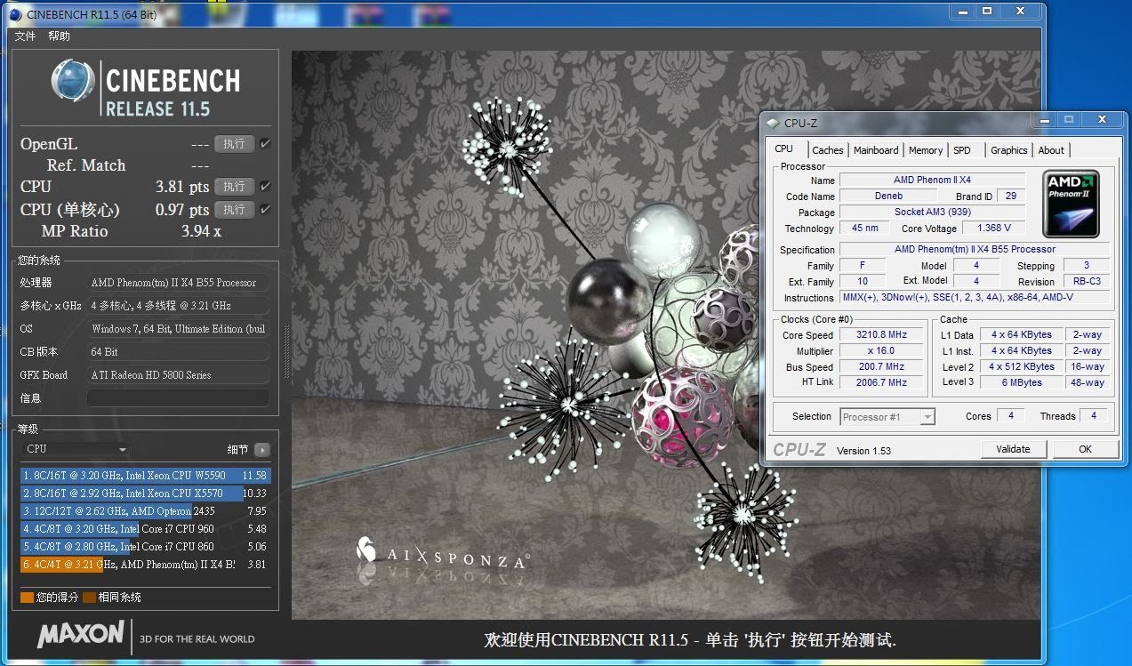Screen dimensions: 1132x666
Task: Click the brown 相同系统 legend swatch
Action: (x=89, y=598)
